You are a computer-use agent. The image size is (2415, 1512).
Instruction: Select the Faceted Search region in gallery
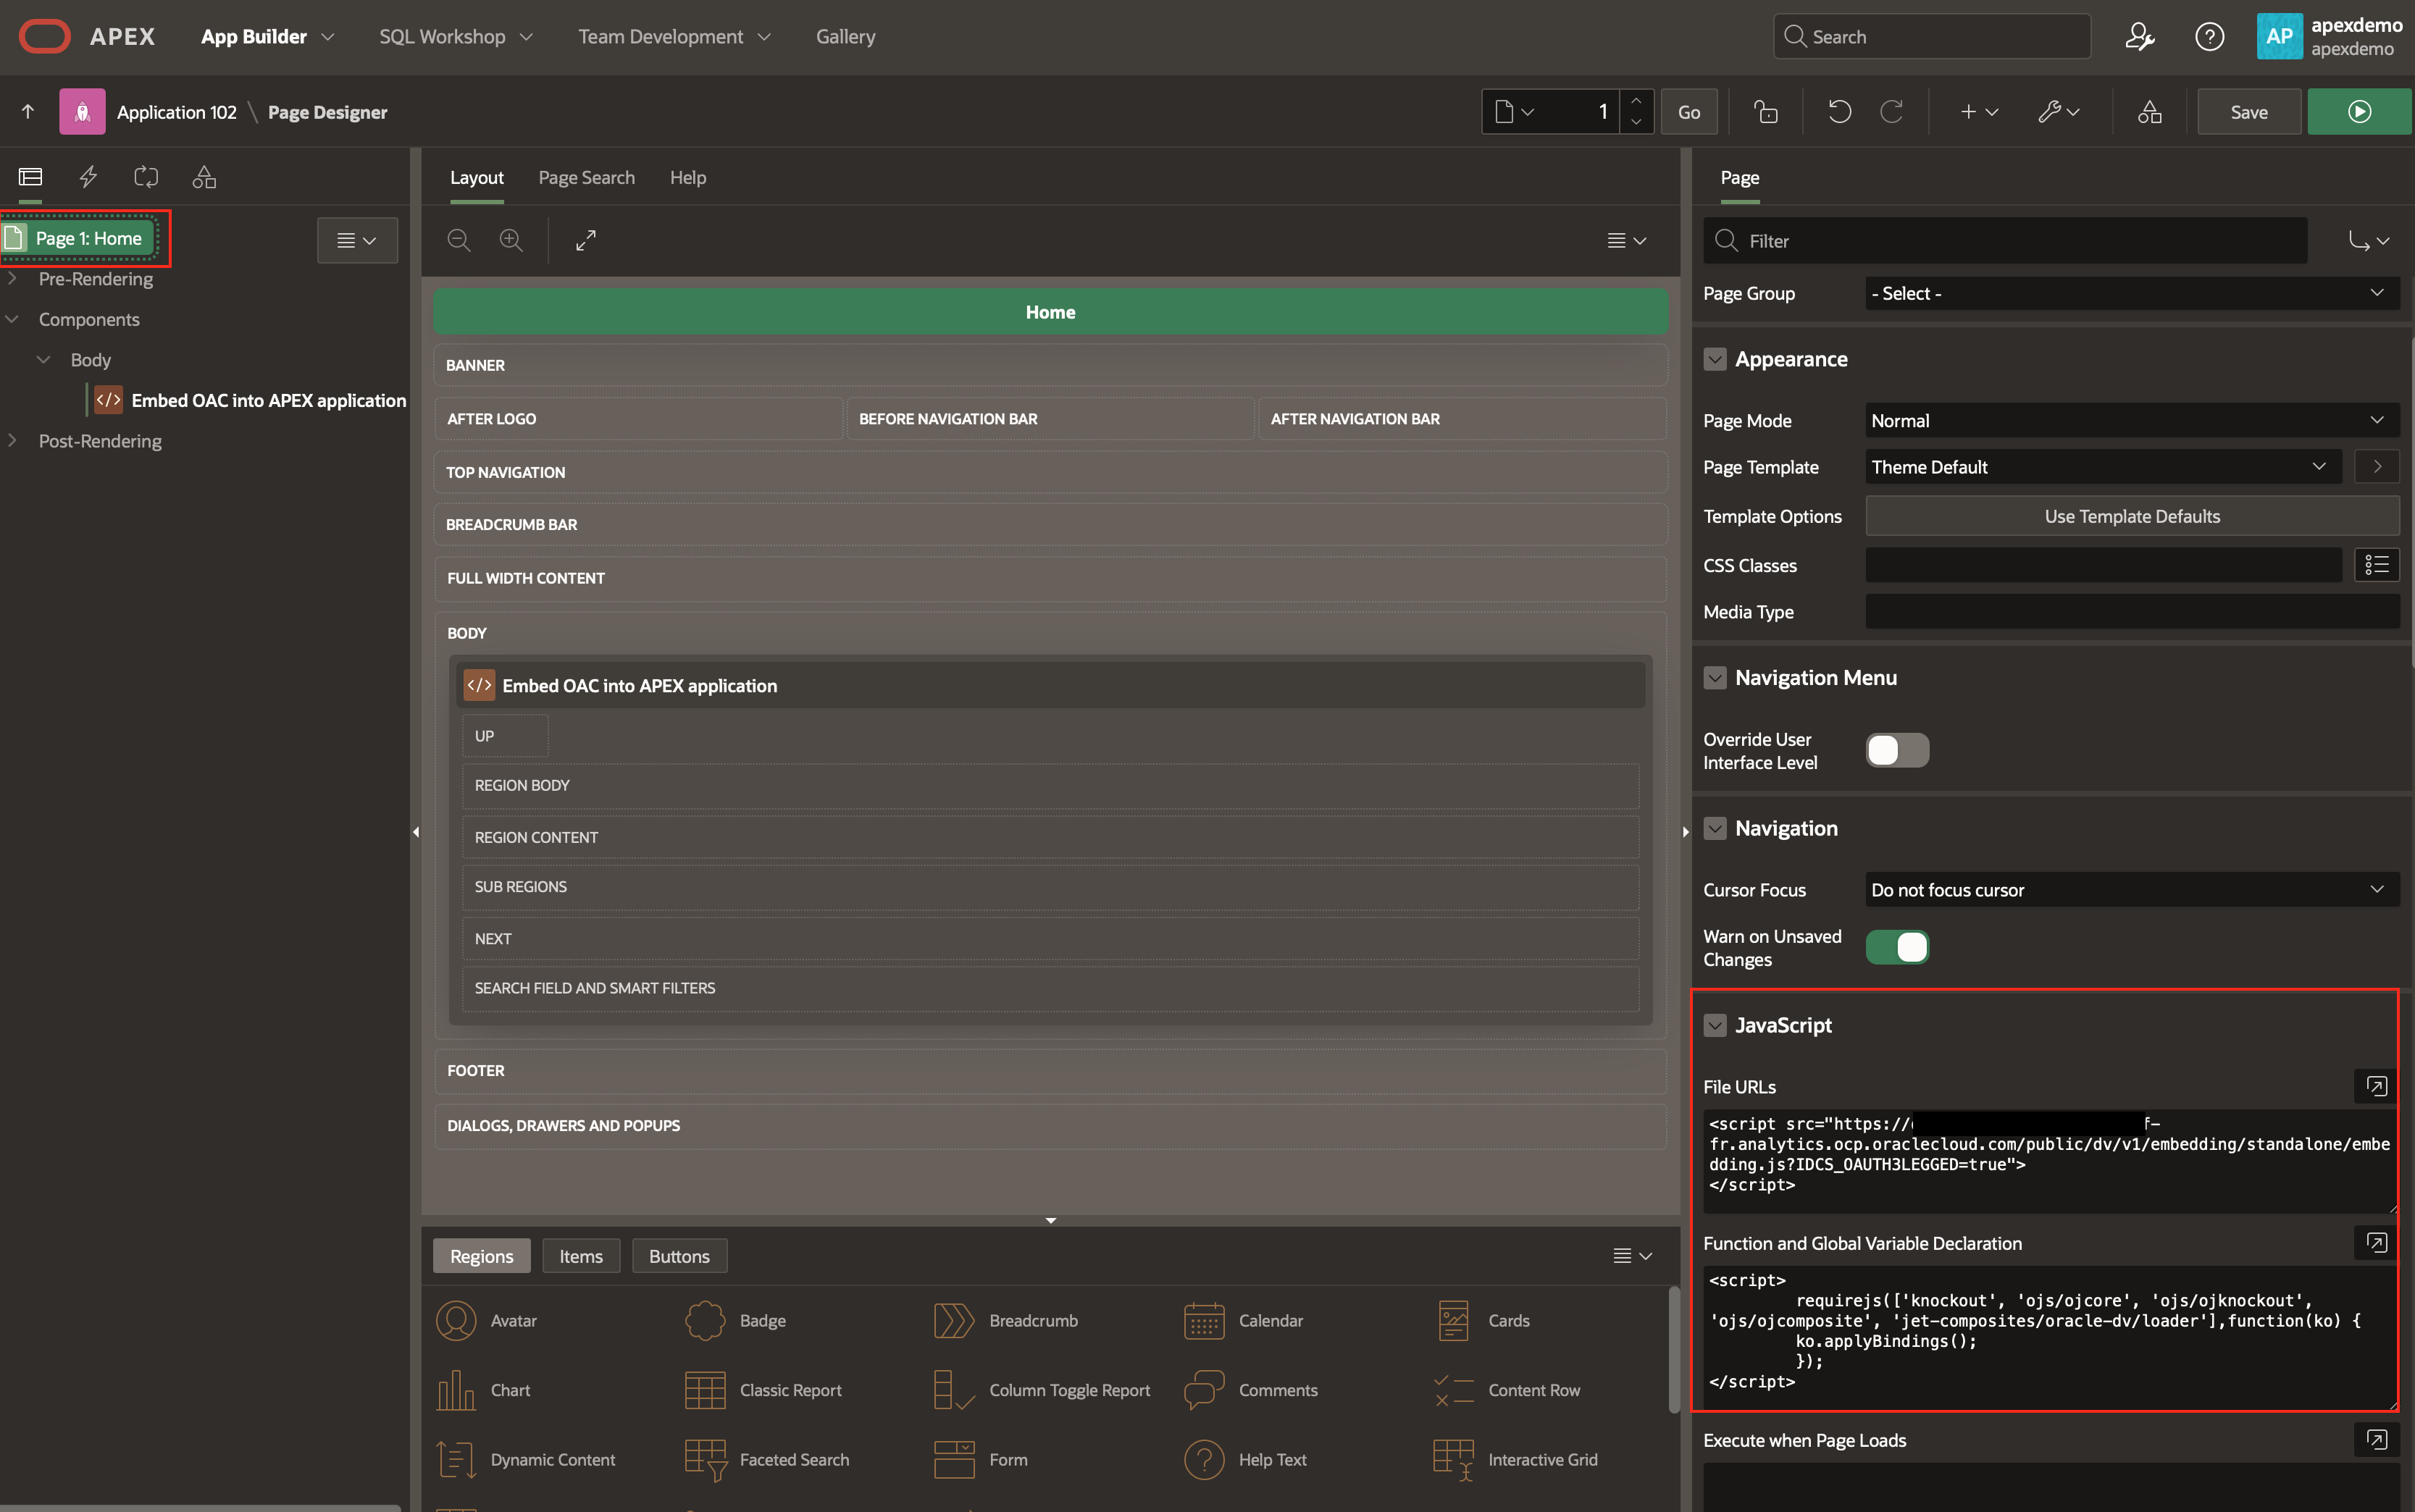click(767, 1459)
